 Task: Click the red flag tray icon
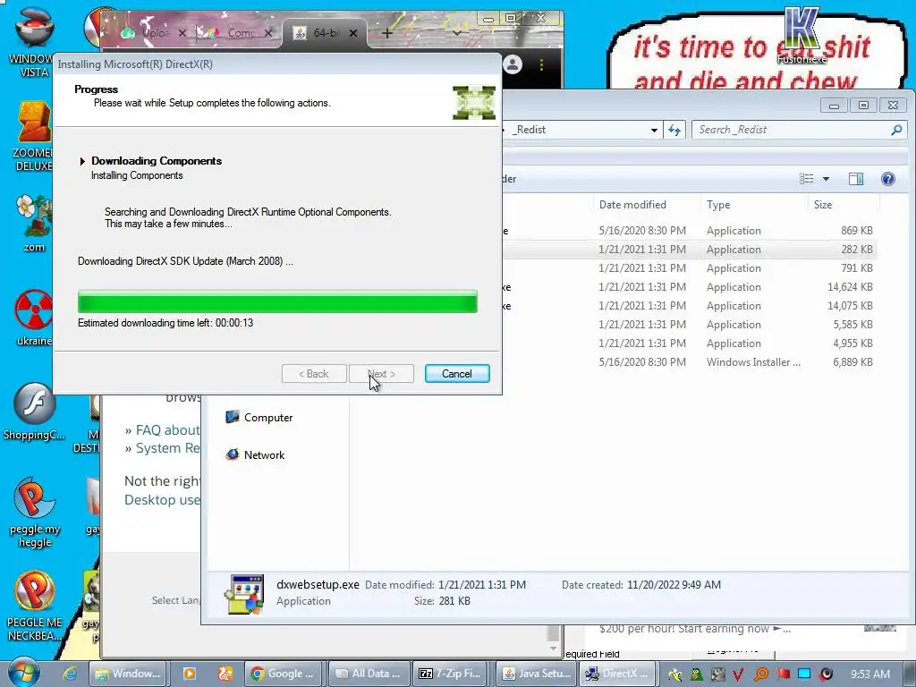[783, 674]
